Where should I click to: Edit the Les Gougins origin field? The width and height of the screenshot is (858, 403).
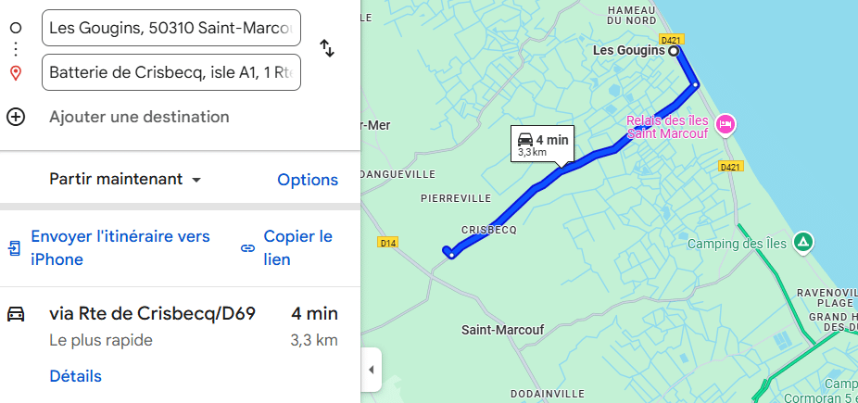171,28
